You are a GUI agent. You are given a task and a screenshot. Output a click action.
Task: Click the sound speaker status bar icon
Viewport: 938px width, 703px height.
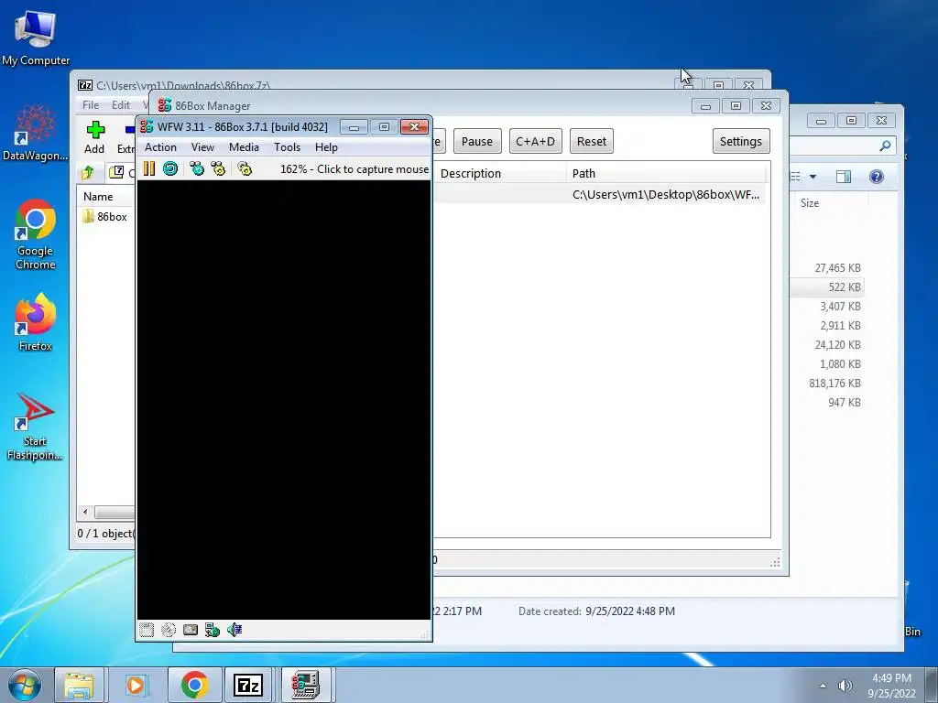point(234,630)
